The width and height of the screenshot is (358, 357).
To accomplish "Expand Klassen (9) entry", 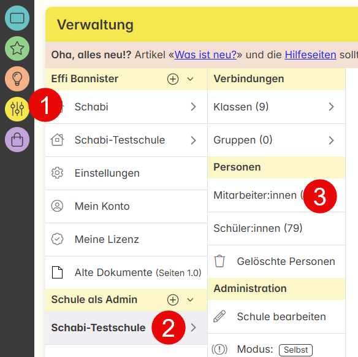I will (276, 107).
